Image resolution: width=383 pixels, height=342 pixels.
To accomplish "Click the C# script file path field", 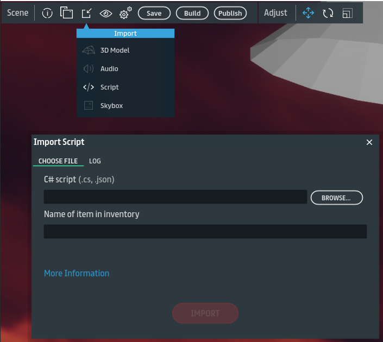I will pos(175,197).
